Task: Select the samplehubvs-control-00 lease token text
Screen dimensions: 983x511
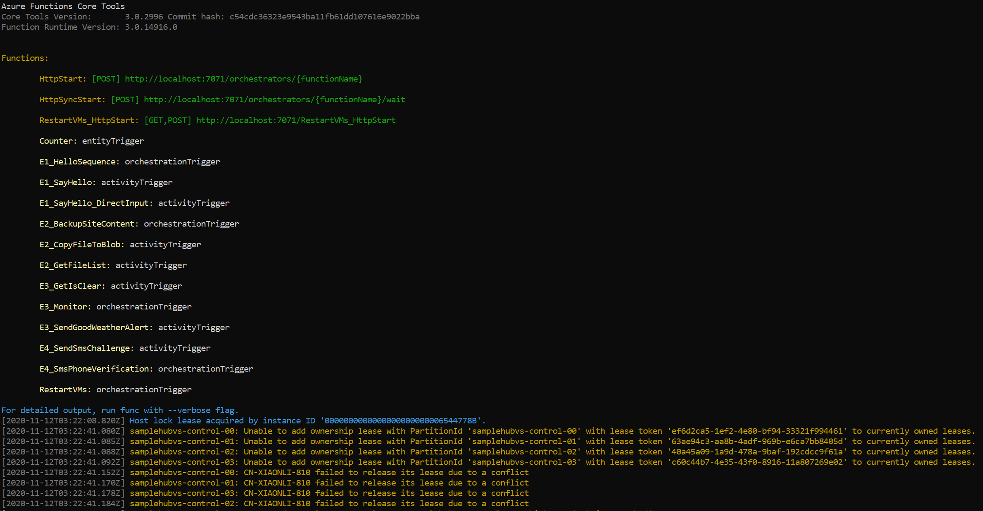Action: [x=751, y=431]
